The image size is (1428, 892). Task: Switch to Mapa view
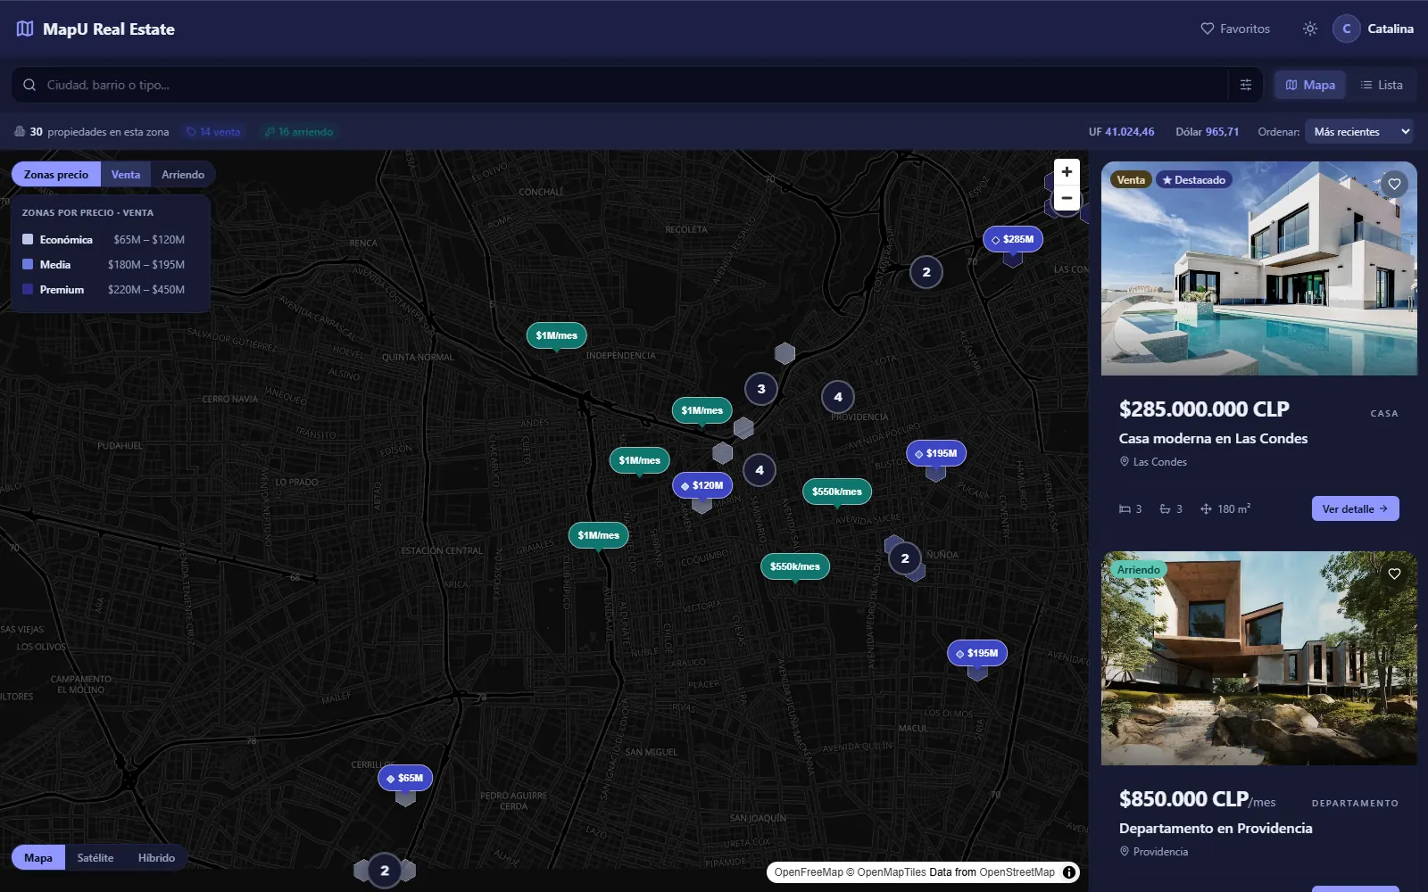pos(1310,85)
